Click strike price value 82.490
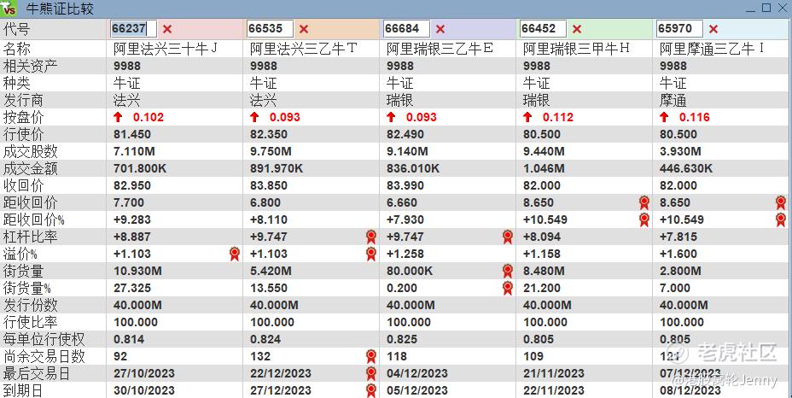 [405, 134]
